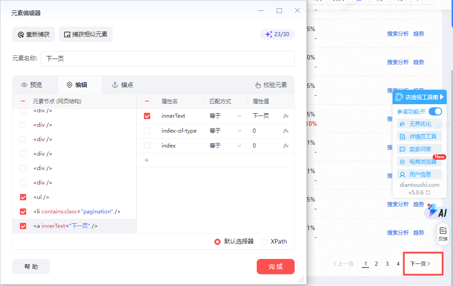Image resolution: width=453 pixels, height=286 pixels.
Task: Click the 帮助 help button
Action: [x=31, y=267]
